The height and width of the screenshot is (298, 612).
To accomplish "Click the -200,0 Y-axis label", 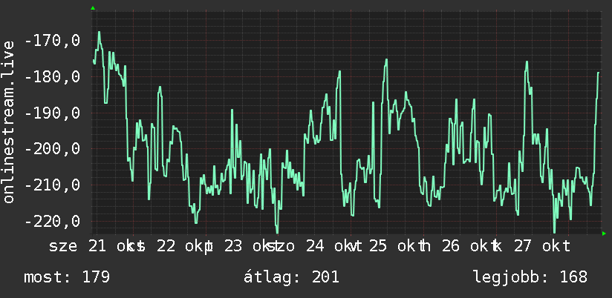I will tap(52, 149).
